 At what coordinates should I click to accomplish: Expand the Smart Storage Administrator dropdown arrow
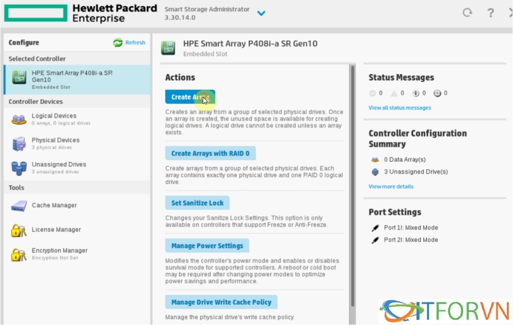(261, 13)
